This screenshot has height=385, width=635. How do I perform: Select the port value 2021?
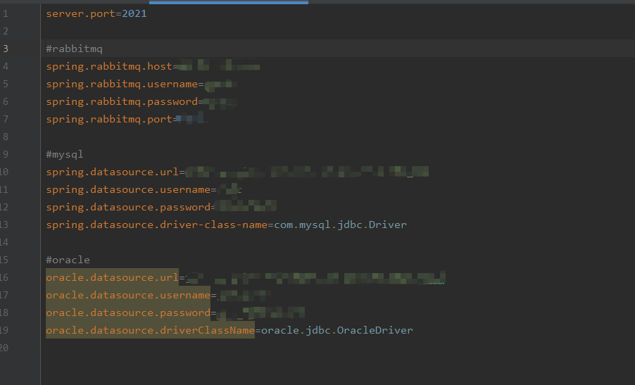tap(134, 14)
